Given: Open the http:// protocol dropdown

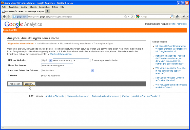Looking at the screenshot, I should pyautogui.click(x=47, y=60).
